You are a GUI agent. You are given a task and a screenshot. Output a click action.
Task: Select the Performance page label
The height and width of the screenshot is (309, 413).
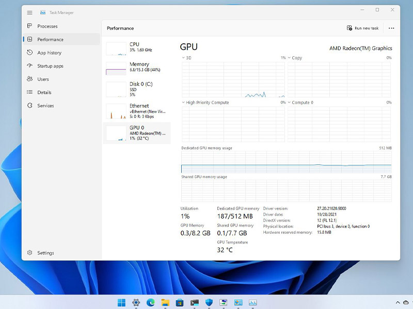click(50, 40)
